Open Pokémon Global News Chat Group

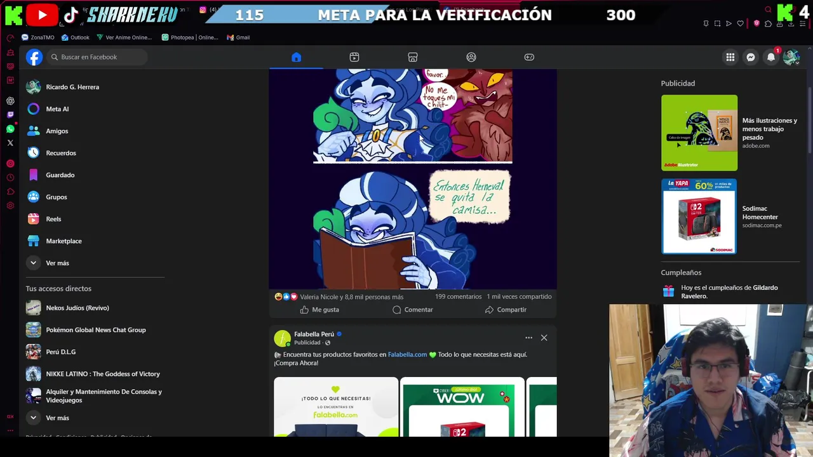point(95,330)
